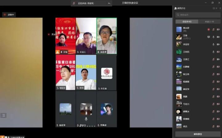
Task: Click the 搜索成员 search field
Action: click(x=198, y=15)
